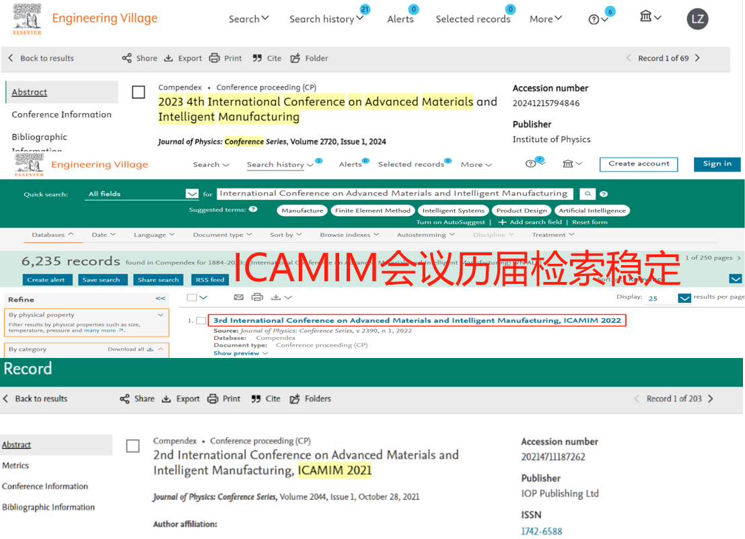Collapse By physical property refine section
The height and width of the screenshot is (539, 745).
[x=161, y=314]
